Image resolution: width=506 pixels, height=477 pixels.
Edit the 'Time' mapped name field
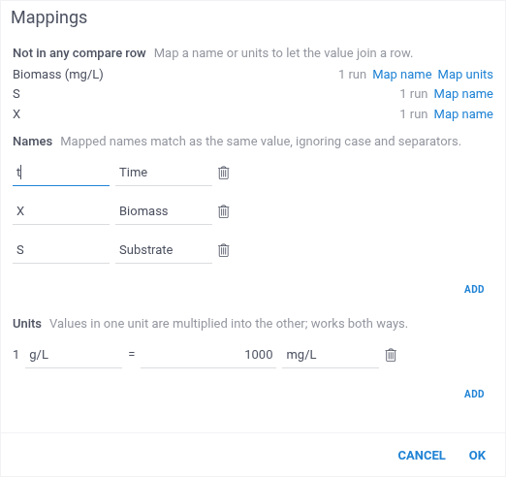click(164, 173)
